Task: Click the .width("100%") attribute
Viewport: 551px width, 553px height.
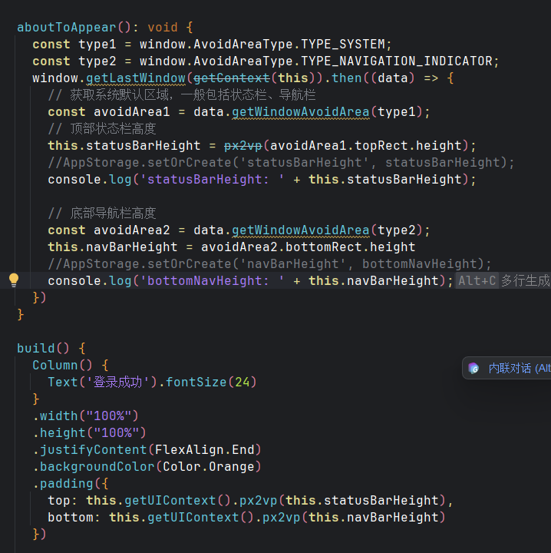Action: tap(86, 416)
